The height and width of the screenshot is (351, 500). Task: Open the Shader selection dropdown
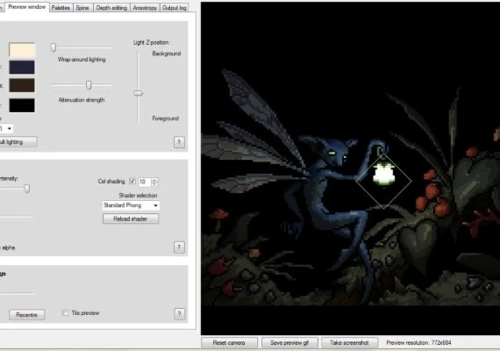(x=131, y=205)
